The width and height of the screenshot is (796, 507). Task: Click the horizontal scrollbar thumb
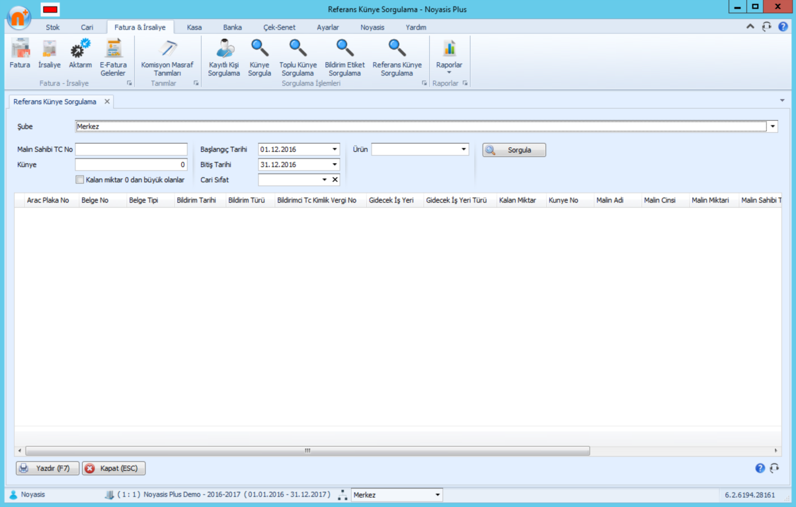pyautogui.click(x=307, y=451)
